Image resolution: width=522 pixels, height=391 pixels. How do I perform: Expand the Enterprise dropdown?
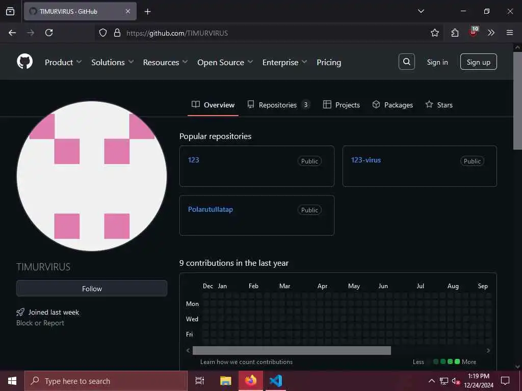point(284,62)
